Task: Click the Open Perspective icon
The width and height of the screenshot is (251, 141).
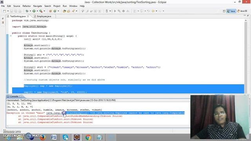Action: point(224,11)
